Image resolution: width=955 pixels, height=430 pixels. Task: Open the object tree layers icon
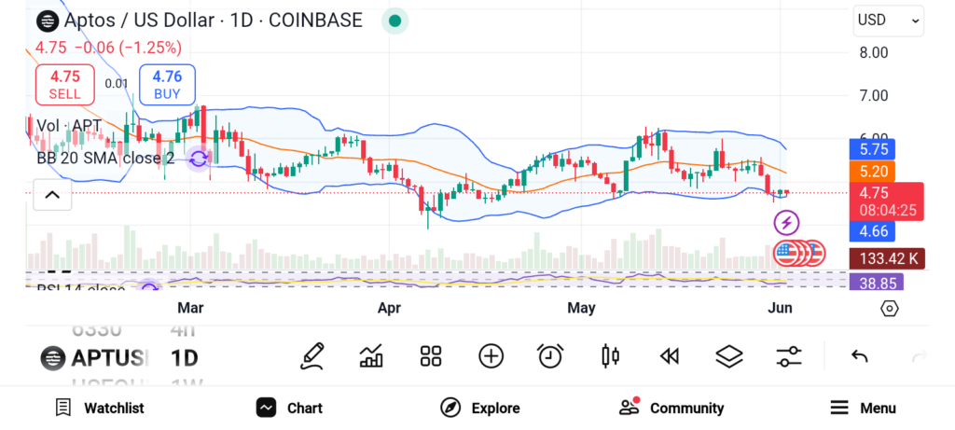729,356
